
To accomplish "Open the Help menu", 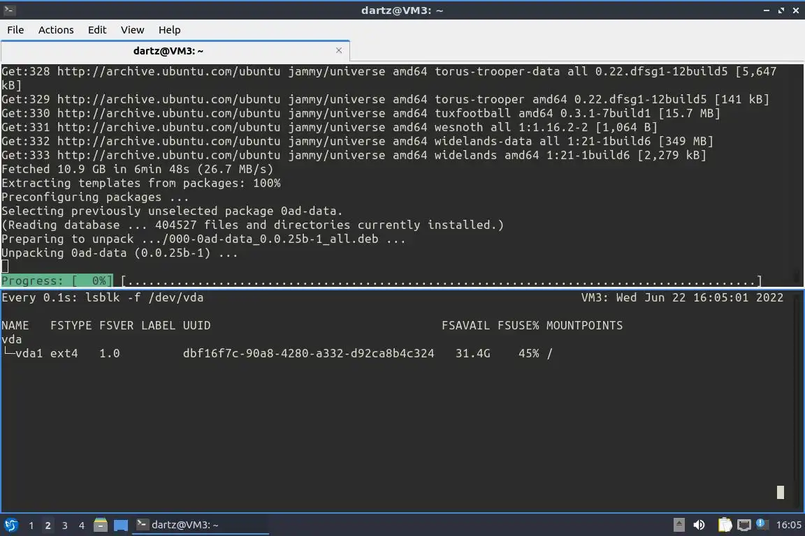I will (169, 30).
